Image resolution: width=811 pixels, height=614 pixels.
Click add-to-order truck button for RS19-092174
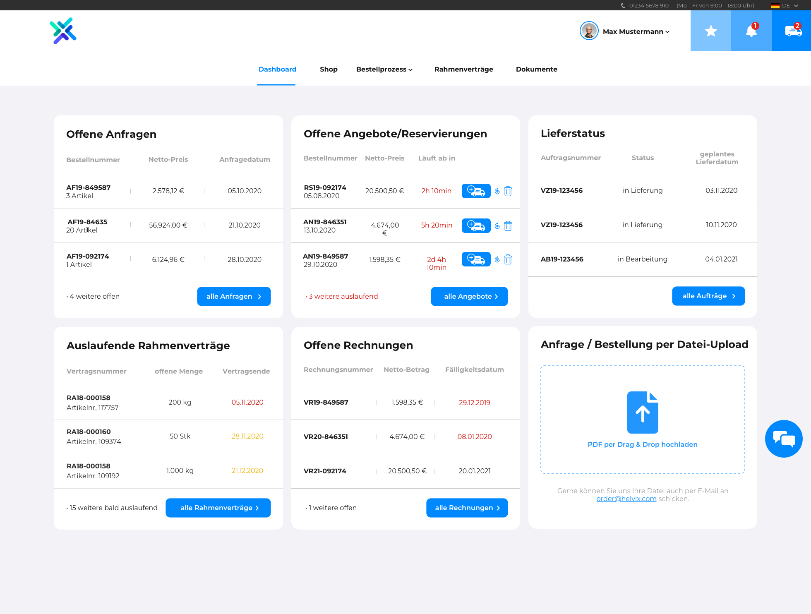476,191
